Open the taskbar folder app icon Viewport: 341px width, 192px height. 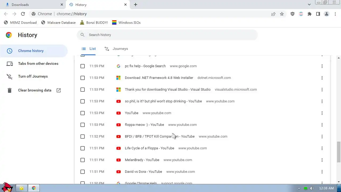[22, 188]
